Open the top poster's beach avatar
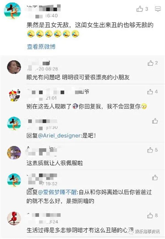This screenshot has width=165, height=239. tap(12, 11)
